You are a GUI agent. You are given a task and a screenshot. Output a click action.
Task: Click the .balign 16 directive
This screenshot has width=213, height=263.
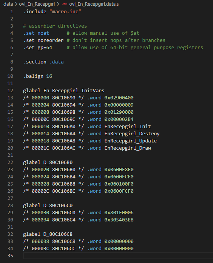point(38,76)
